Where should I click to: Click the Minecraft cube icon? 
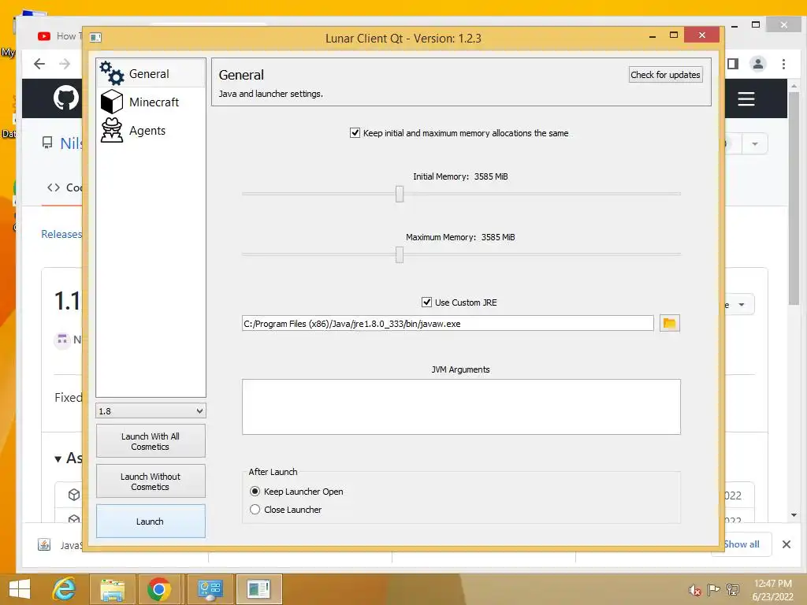coord(112,102)
